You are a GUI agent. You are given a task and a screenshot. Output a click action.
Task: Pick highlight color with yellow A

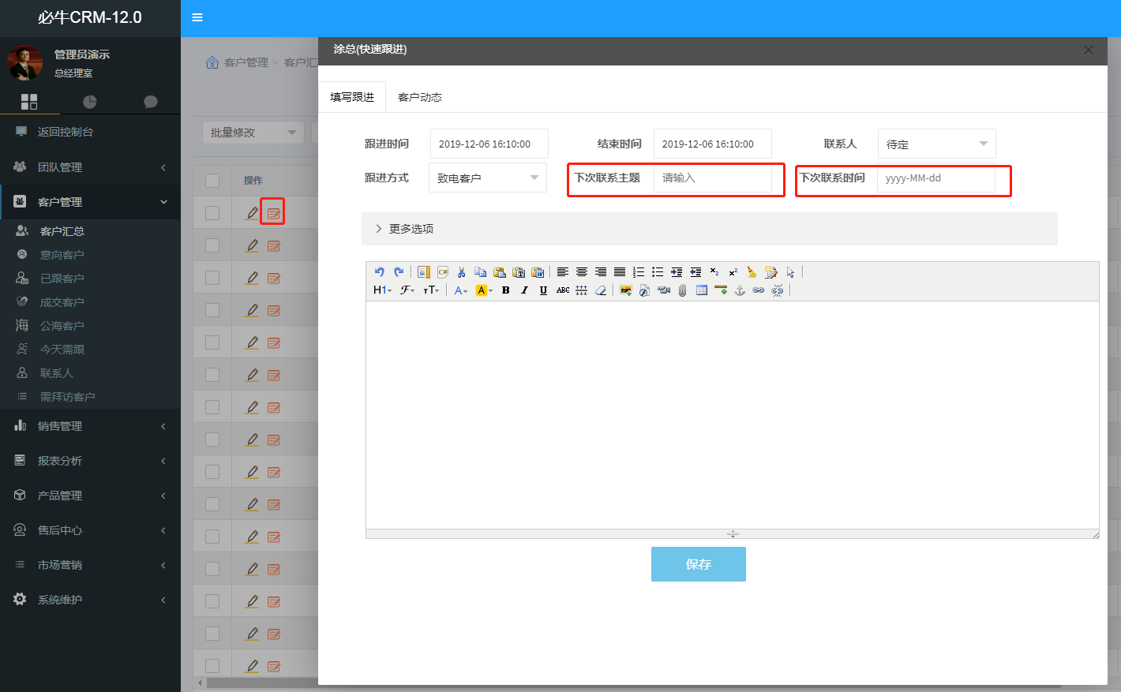pyautogui.click(x=484, y=290)
